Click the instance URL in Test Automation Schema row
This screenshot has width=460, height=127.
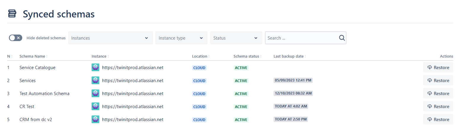(133, 94)
